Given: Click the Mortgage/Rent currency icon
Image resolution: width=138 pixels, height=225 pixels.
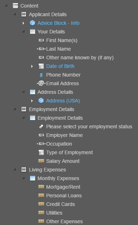Looking at the screenshot, I should click(x=41, y=187).
